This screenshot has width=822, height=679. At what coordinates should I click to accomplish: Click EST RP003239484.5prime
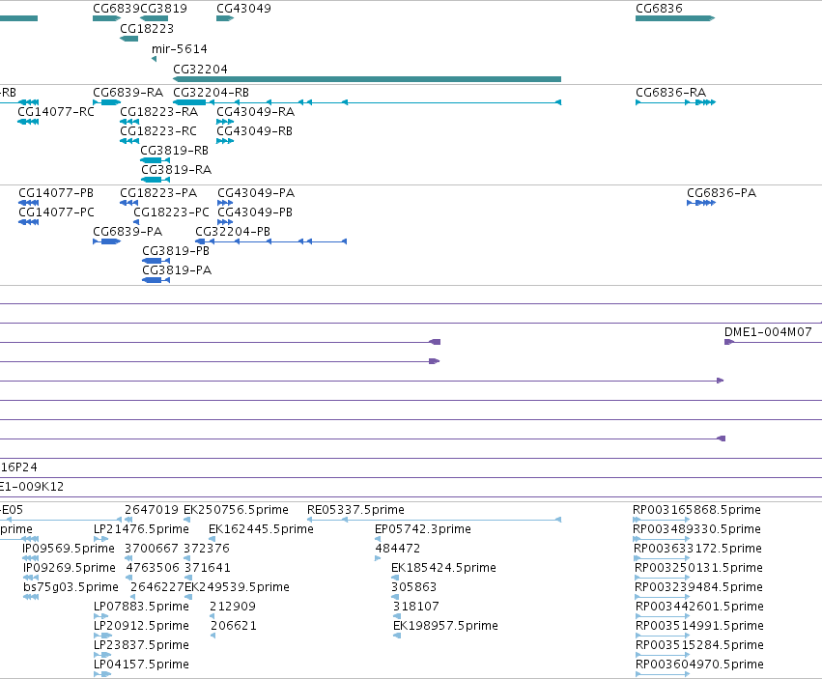pyautogui.click(x=663, y=597)
